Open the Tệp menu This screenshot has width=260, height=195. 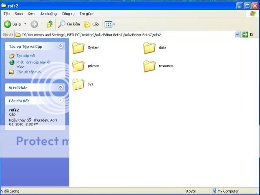[6, 14]
